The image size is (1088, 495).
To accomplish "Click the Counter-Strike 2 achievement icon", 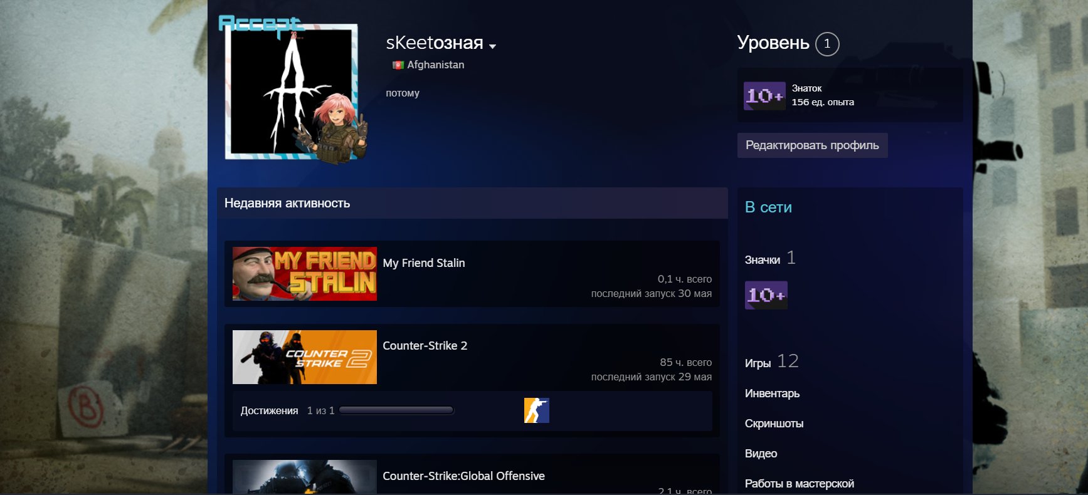I will tap(537, 410).
